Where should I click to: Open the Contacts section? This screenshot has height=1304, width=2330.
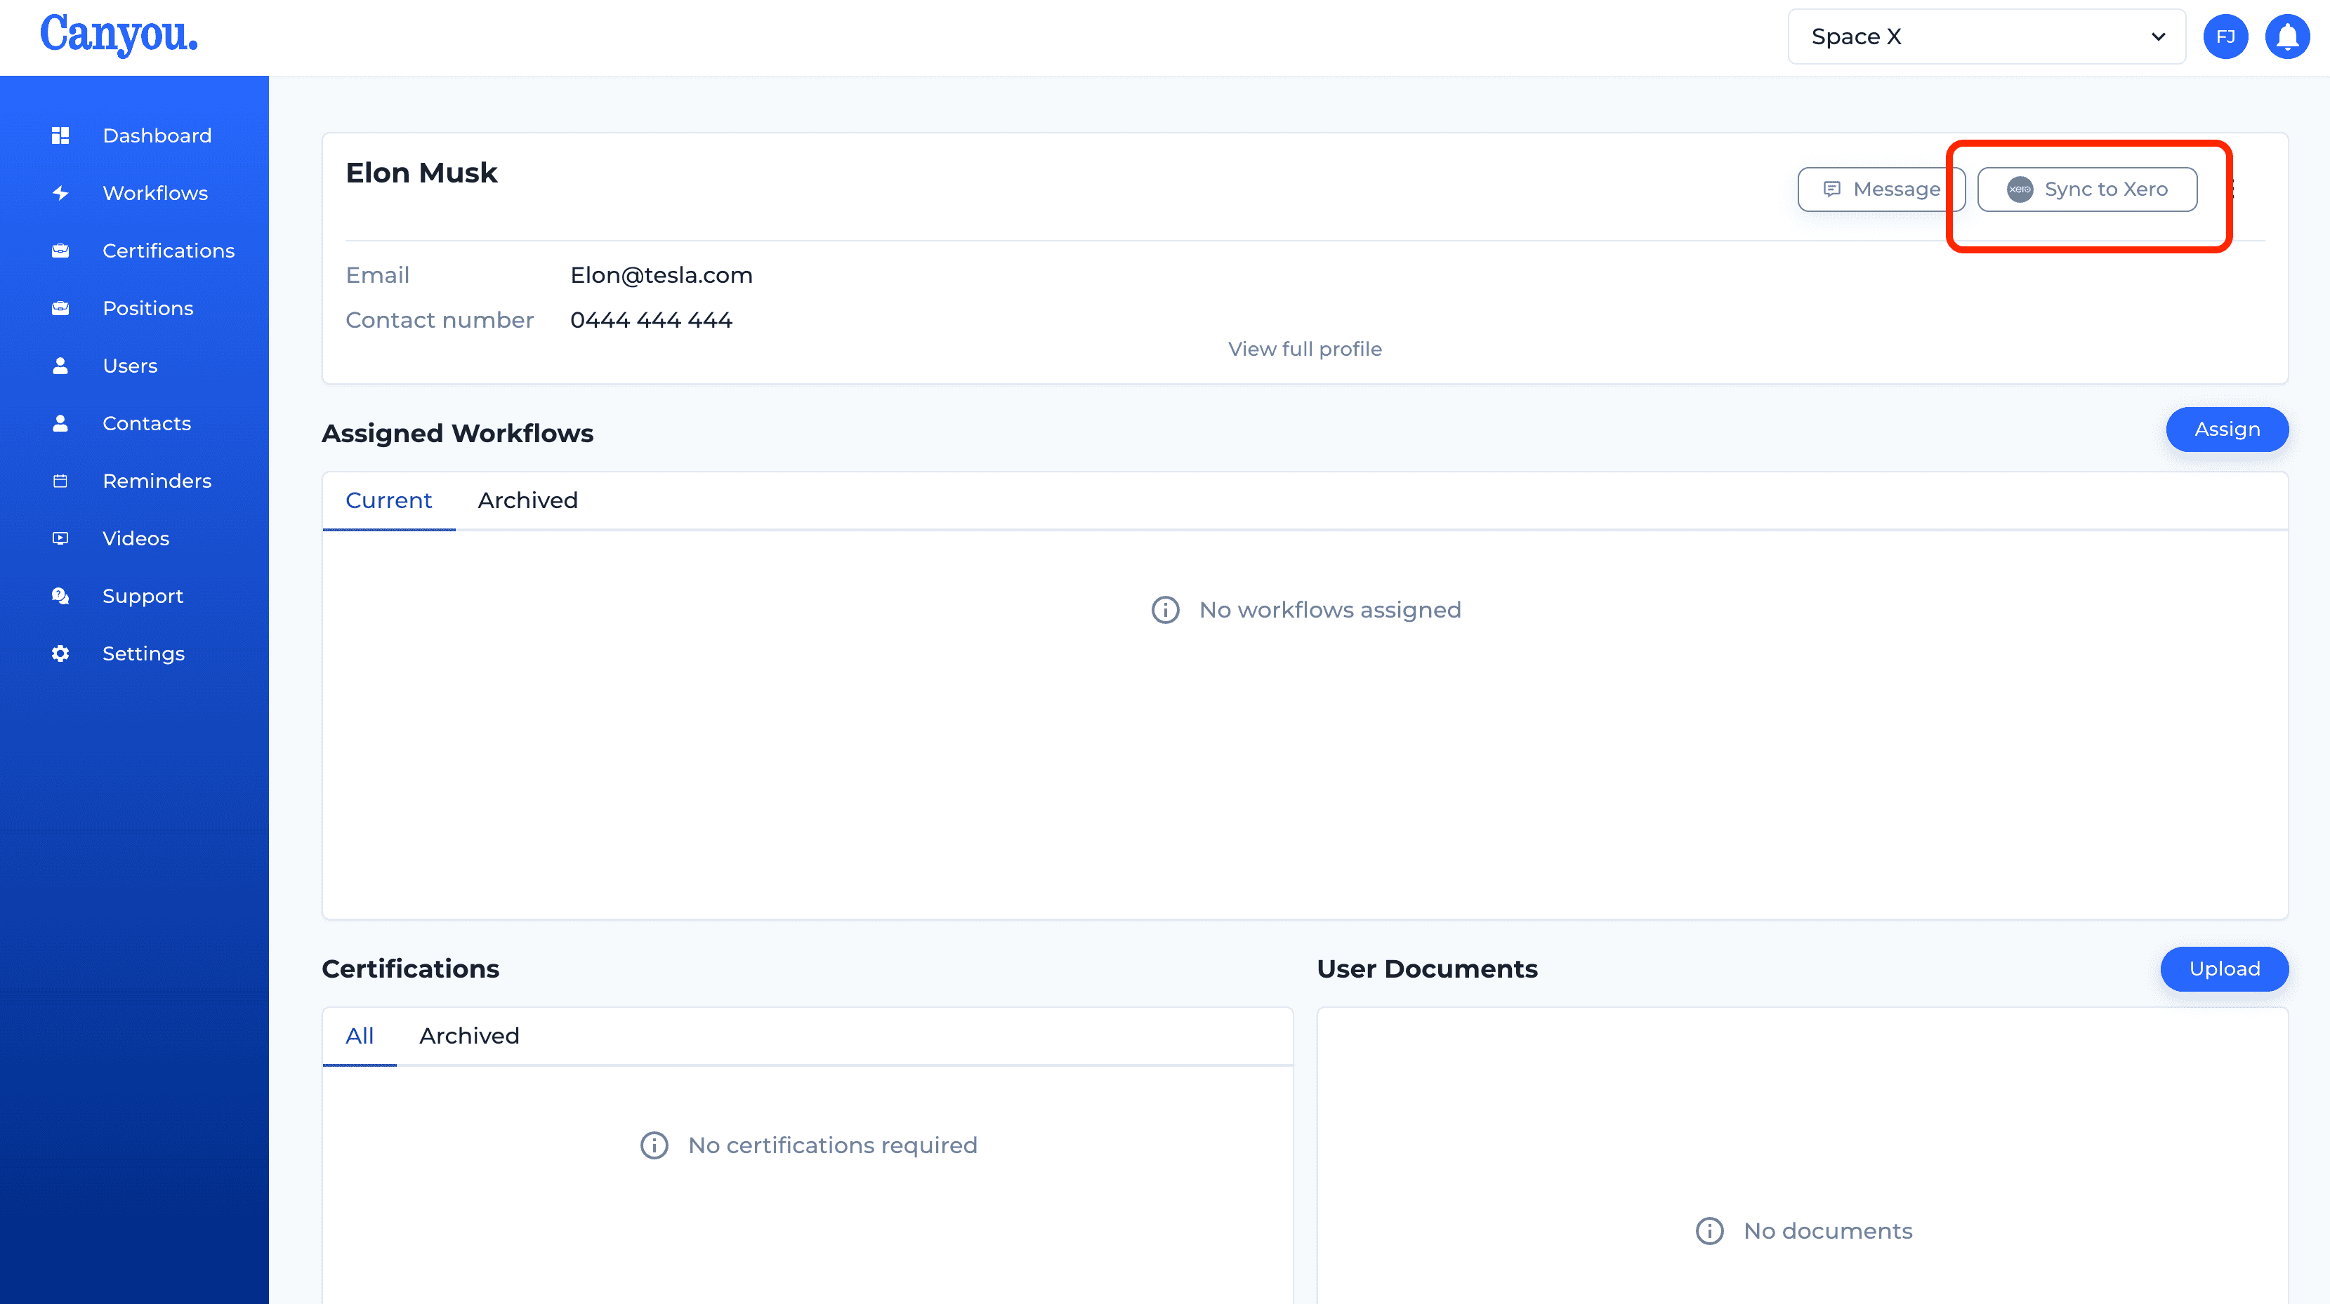click(x=147, y=423)
